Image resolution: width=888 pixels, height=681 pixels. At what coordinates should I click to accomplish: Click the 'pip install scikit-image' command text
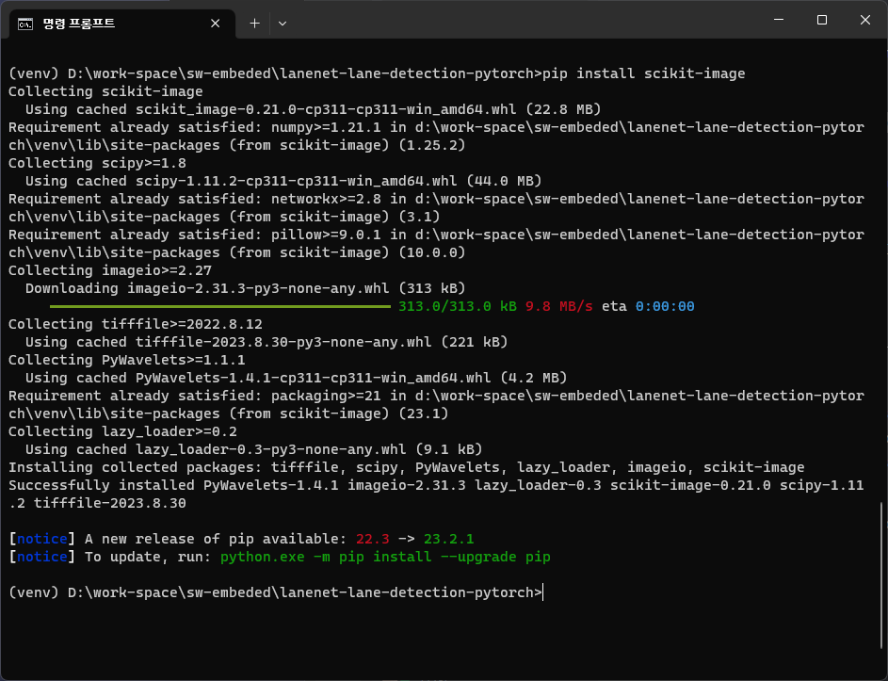[x=644, y=73]
